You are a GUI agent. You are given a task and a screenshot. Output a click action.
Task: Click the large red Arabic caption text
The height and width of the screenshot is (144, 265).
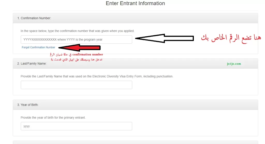click(231, 38)
